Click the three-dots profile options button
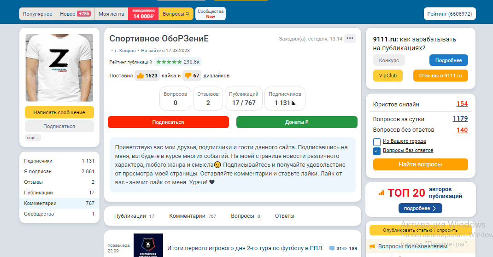Viewport: 493px width, 257px height. [350, 38]
